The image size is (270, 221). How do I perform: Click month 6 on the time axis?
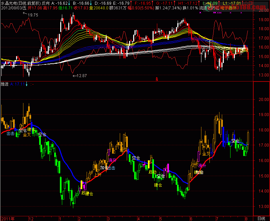click(x=191, y=219)
